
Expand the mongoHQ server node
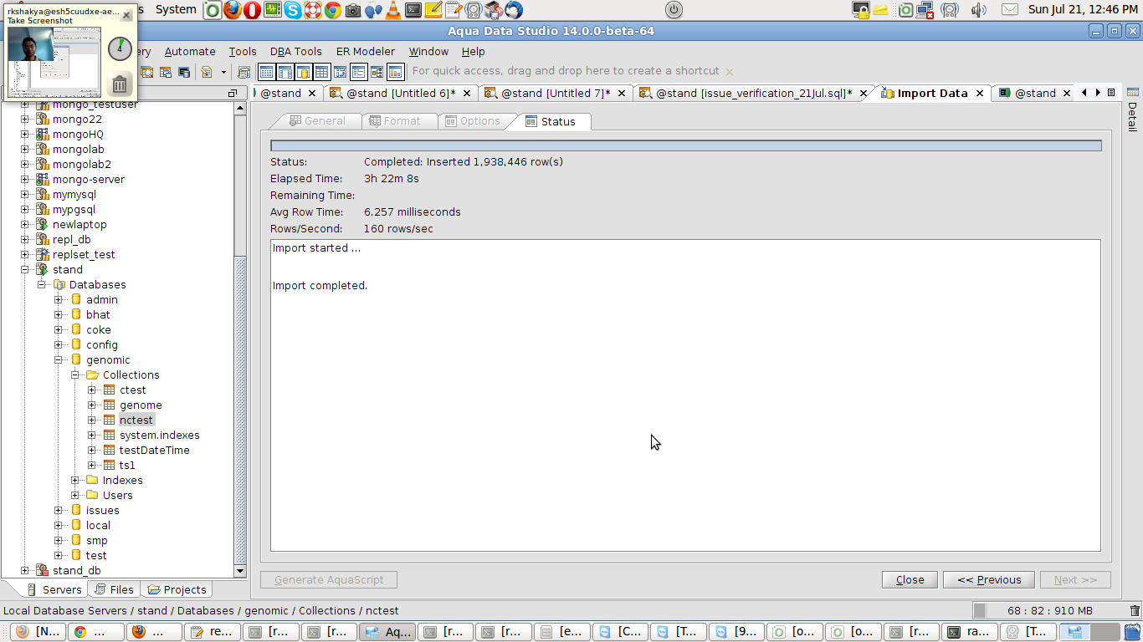24,134
